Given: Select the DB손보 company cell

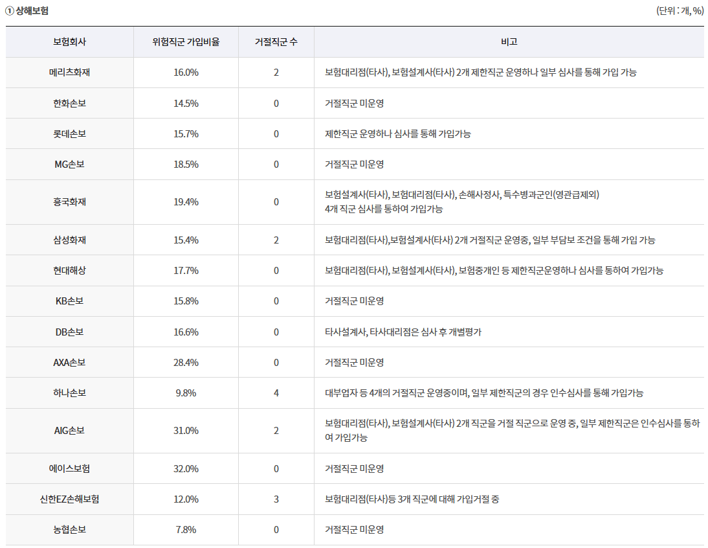Looking at the screenshot, I should pos(69,332).
